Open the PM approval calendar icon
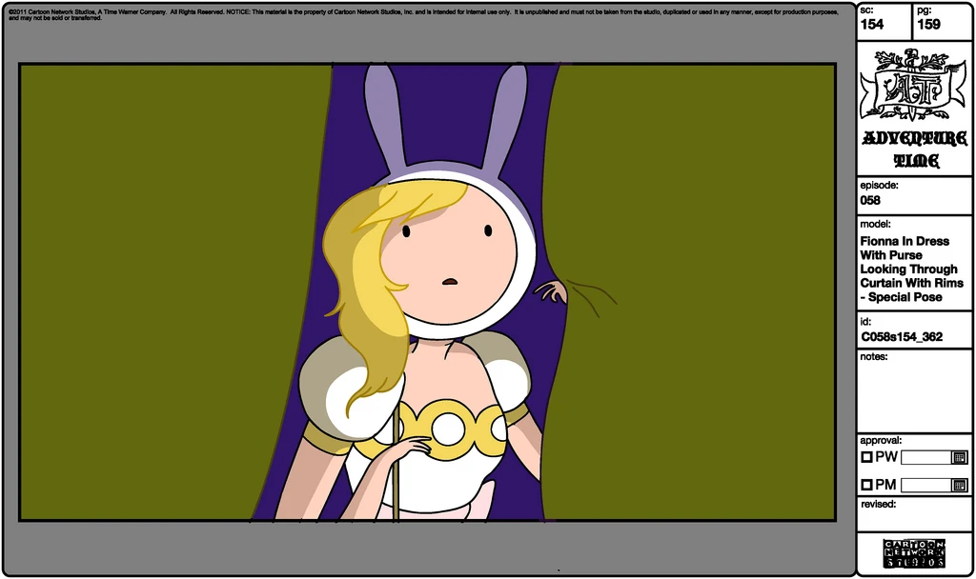This screenshot has width=976, height=579. click(959, 485)
